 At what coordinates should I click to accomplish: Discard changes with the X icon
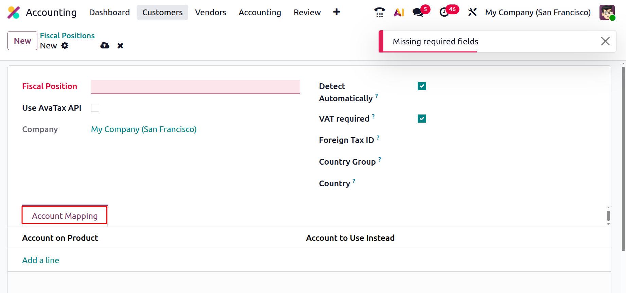[x=120, y=46]
